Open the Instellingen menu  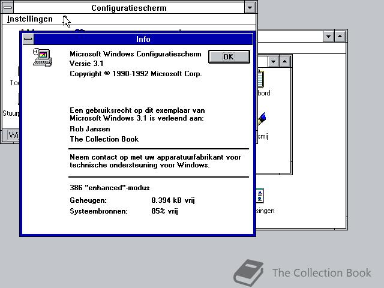pos(29,19)
